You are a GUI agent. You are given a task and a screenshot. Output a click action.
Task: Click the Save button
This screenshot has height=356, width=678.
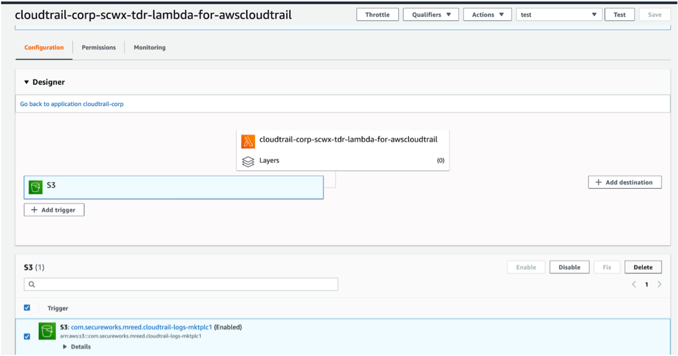click(655, 15)
